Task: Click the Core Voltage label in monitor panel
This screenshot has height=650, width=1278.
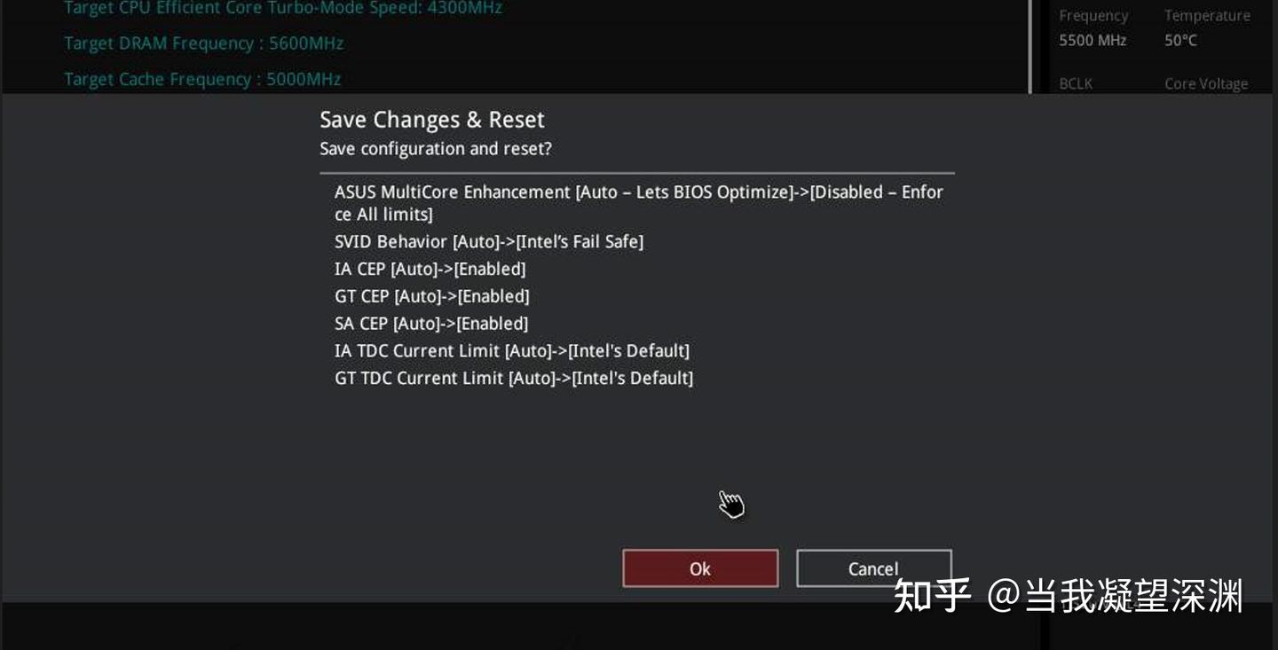Action: 1206,83
